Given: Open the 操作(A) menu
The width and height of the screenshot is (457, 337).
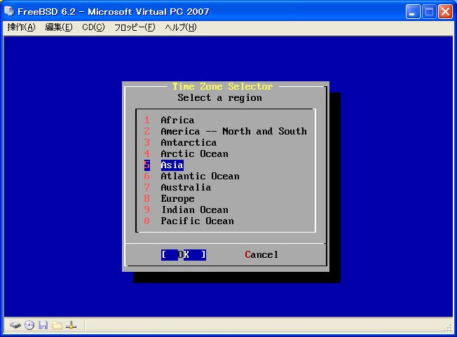Looking at the screenshot, I should (21, 27).
